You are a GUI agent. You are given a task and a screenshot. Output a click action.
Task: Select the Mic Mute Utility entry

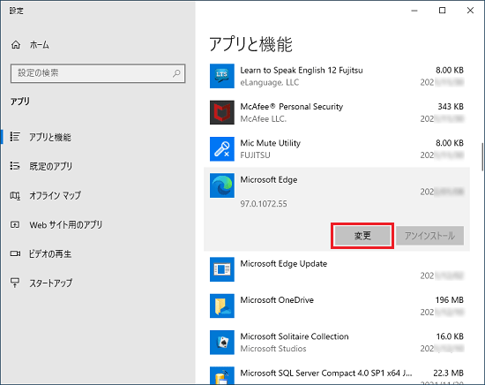point(337,149)
